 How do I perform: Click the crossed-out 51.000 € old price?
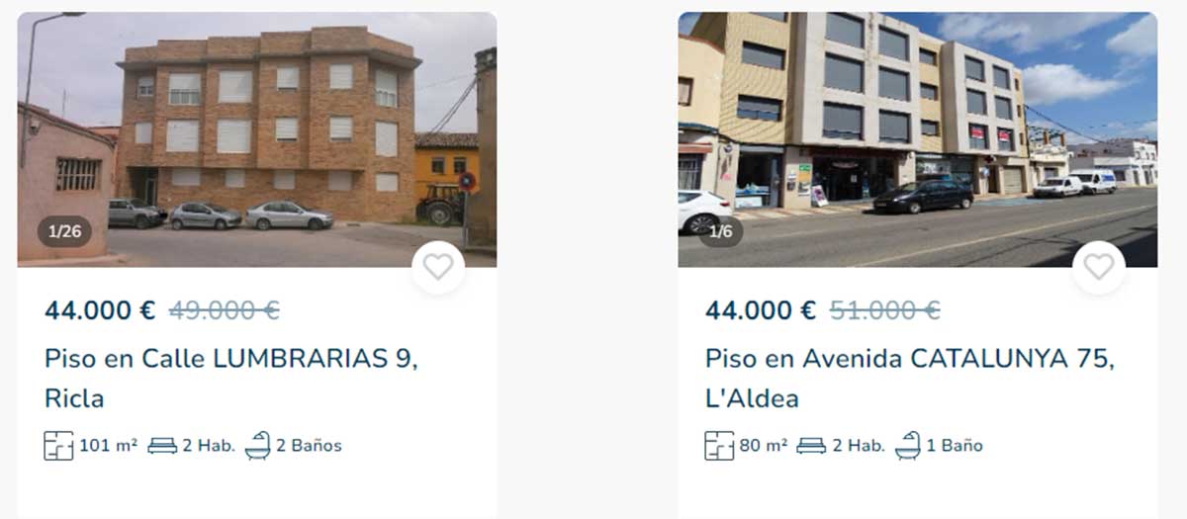tap(885, 310)
